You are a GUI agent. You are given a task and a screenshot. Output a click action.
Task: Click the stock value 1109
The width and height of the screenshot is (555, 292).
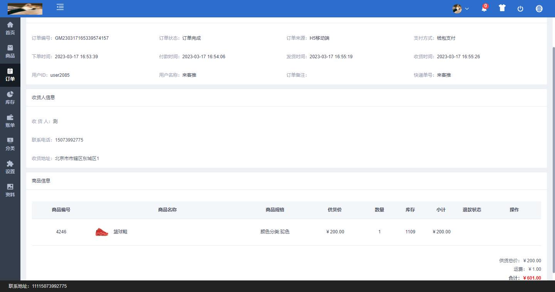tap(410, 232)
